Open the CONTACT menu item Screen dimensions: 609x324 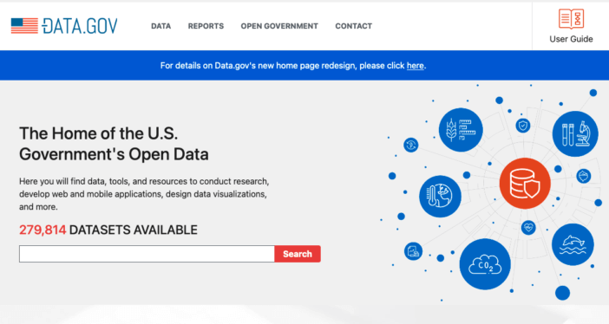point(353,26)
